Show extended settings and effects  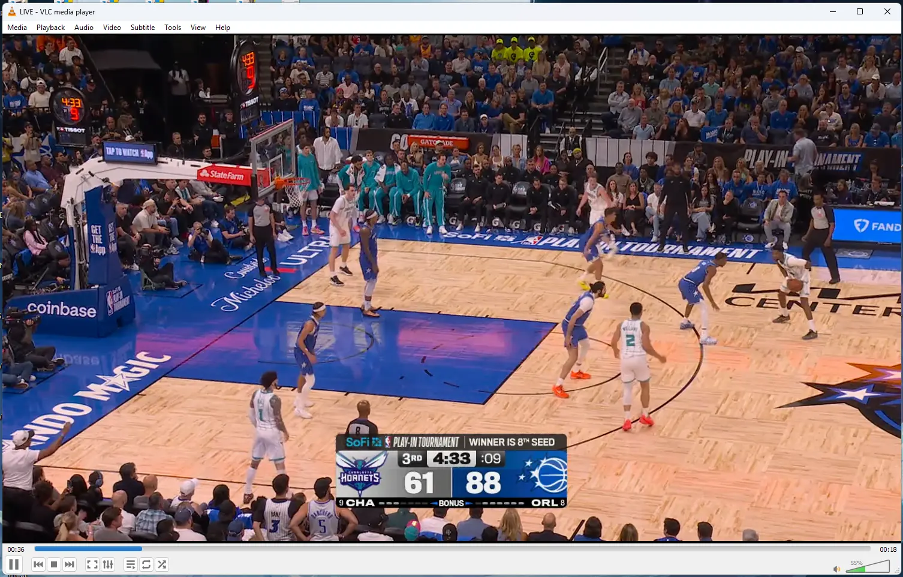click(108, 564)
